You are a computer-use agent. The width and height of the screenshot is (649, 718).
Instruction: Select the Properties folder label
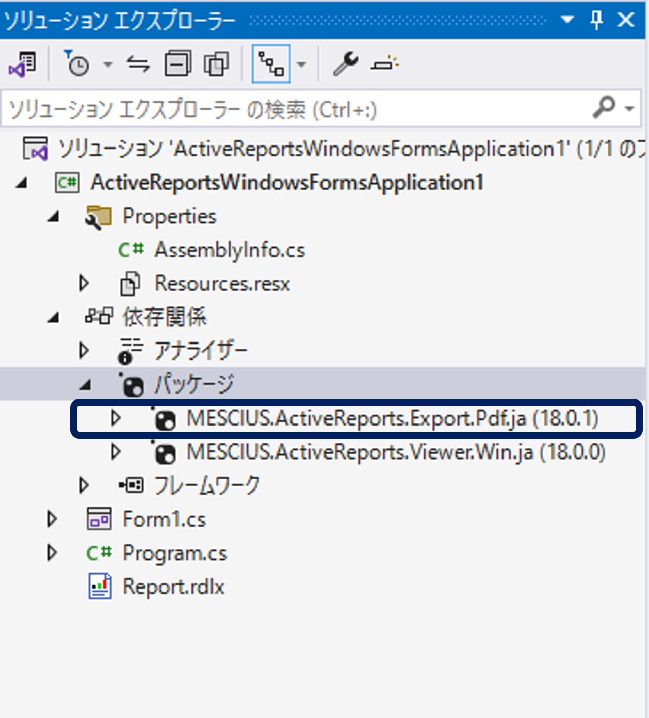[x=169, y=217]
